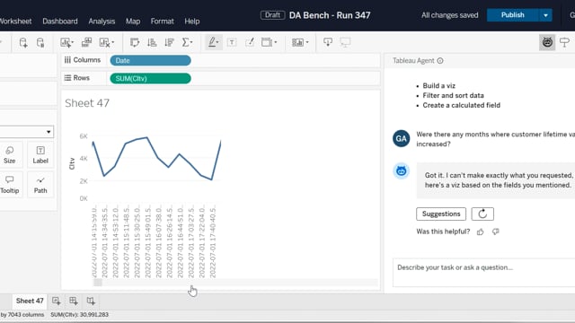Select the Sheet 47 tab
Image resolution: width=575 pixels, height=323 pixels.
click(30, 301)
